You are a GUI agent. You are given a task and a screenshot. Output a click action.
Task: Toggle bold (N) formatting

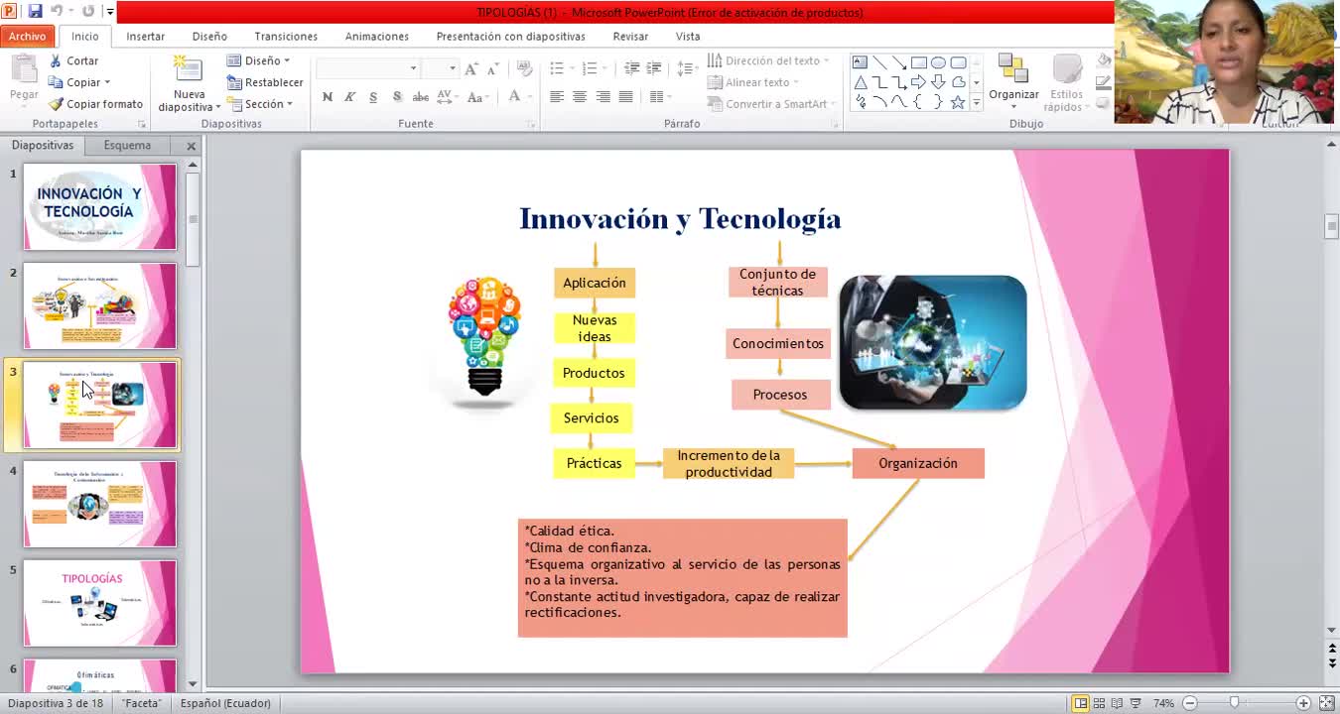pos(328,97)
